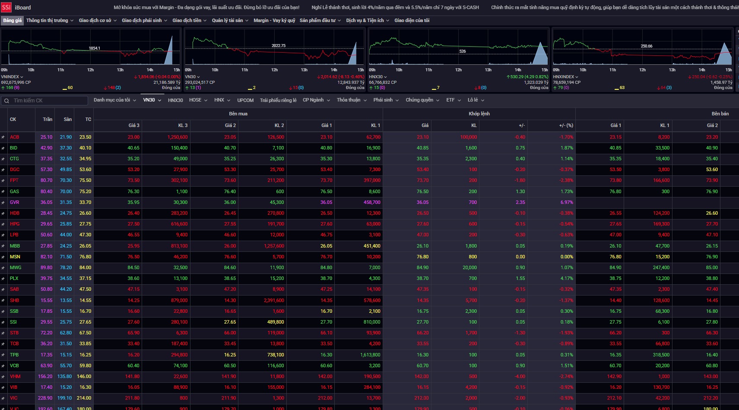Expand the Sản phẩm đầu tư menu
739x410 pixels.
pyautogui.click(x=320, y=20)
